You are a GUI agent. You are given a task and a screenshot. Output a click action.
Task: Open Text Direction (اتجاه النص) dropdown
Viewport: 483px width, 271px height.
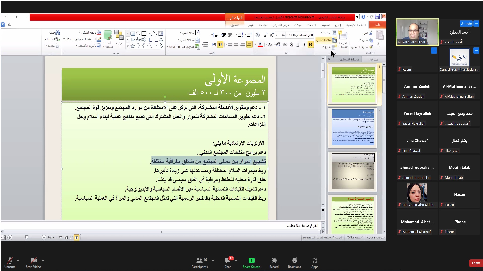tap(190, 33)
